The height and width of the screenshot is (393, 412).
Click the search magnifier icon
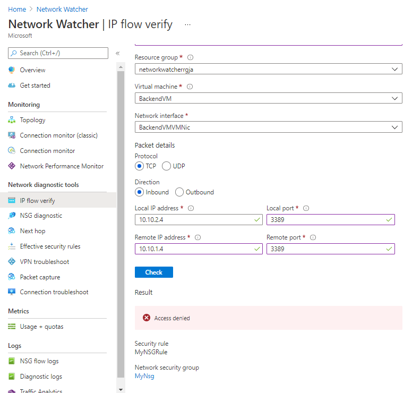[x=14, y=53]
